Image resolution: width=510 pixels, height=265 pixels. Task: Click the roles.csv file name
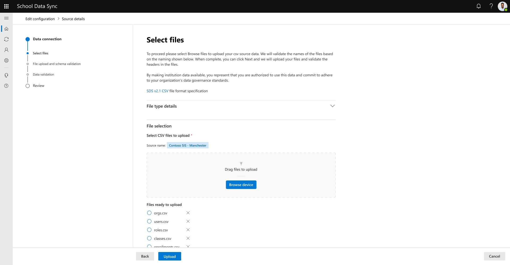point(161,230)
